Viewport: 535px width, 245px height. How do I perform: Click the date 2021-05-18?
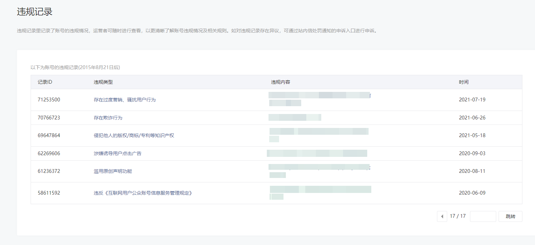(472, 135)
